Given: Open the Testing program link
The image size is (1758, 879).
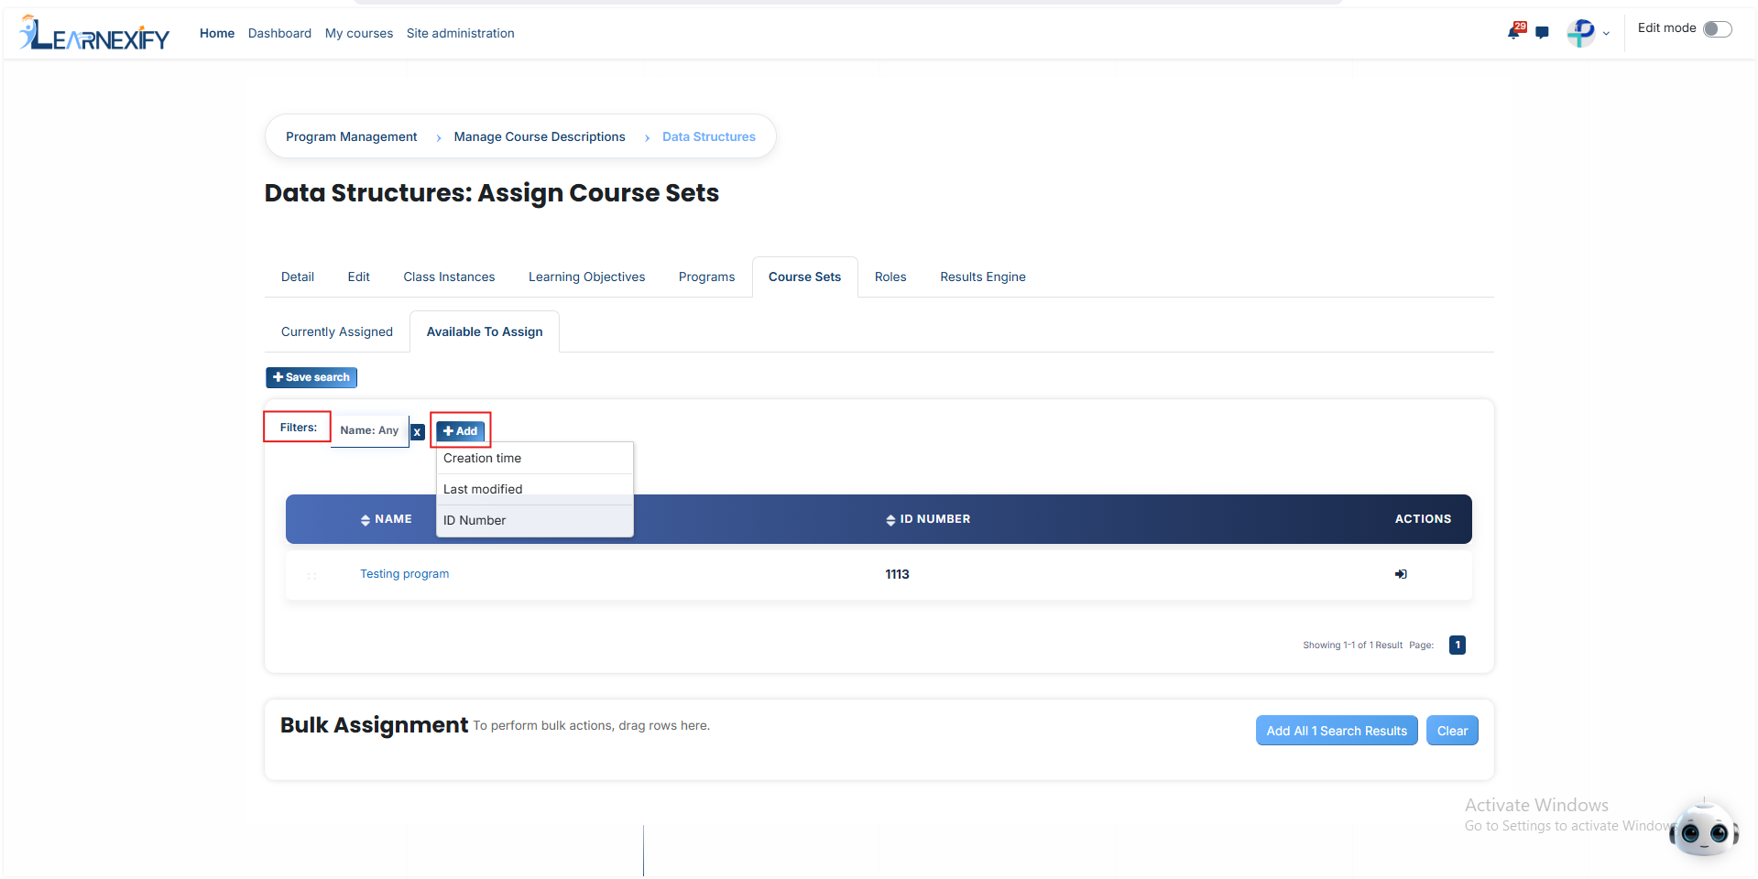Looking at the screenshot, I should click(x=405, y=574).
